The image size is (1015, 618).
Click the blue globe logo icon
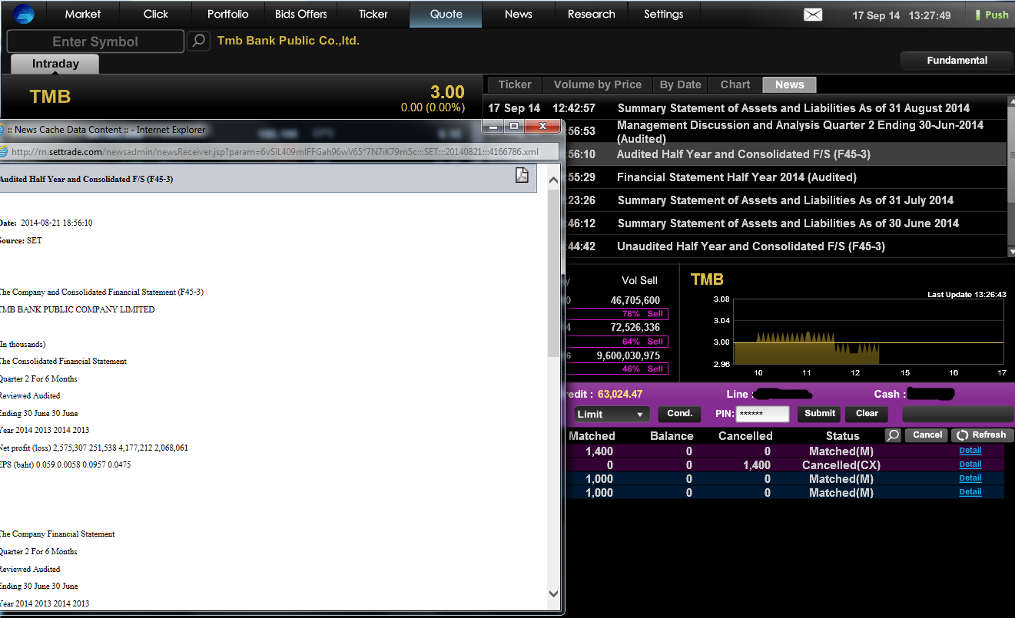coord(25,14)
